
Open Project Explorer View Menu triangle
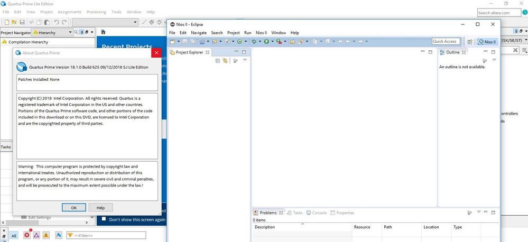pyautogui.click(x=245, y=60)
